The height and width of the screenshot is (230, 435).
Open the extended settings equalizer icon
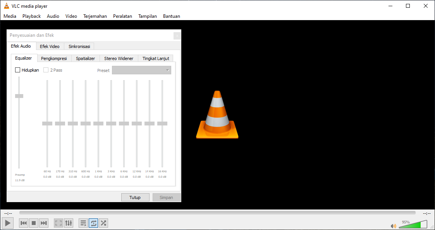click(69, 223)
